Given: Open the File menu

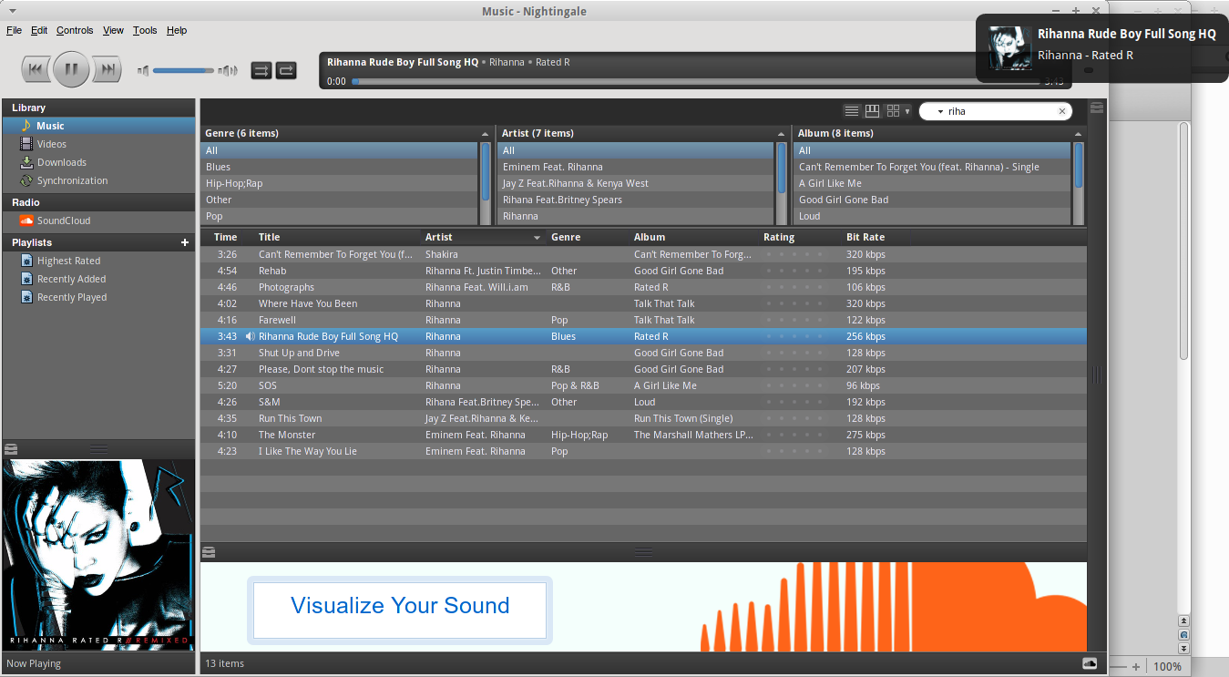Looking at the screenshot, I should (14, 30).
